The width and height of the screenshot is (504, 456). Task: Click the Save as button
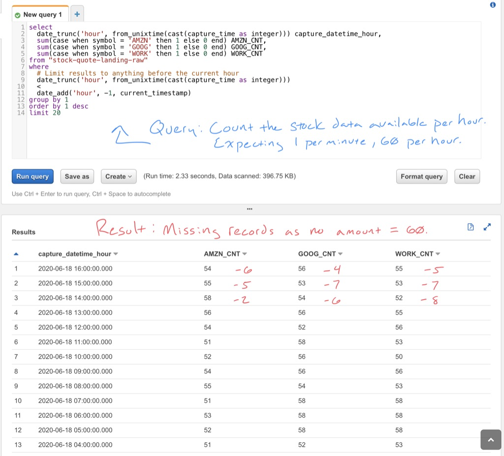pos(76,176)
